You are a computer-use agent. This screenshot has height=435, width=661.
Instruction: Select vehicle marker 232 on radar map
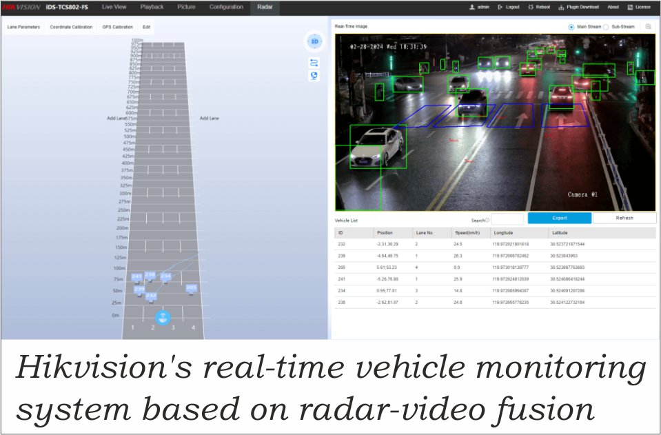[151, 296]
